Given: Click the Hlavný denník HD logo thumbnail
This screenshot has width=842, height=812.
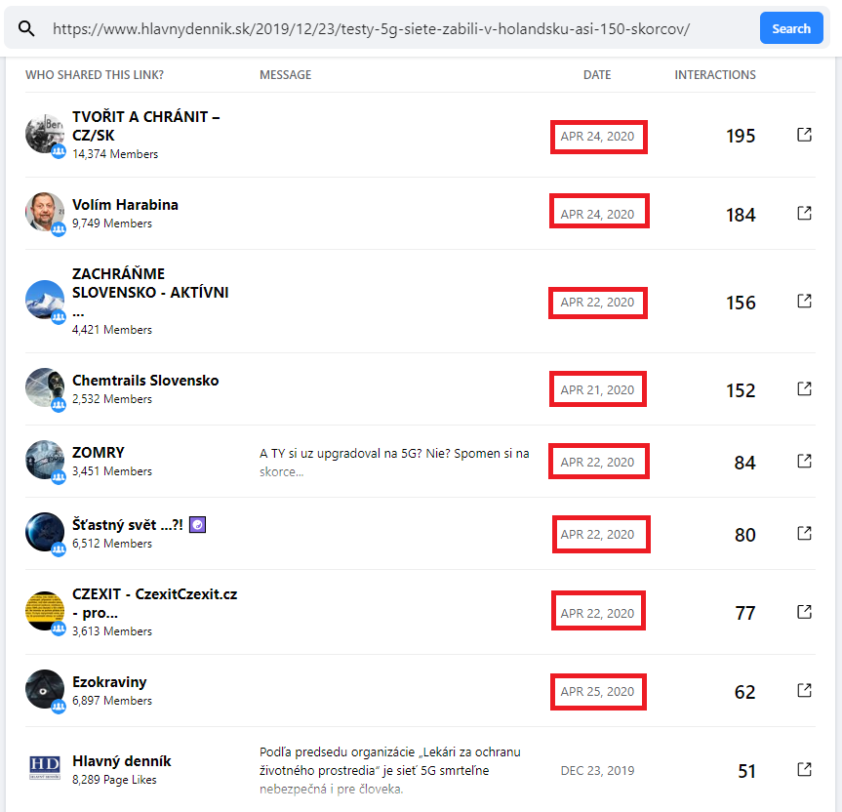Looking at the screenshot, I should pos(45,769).
